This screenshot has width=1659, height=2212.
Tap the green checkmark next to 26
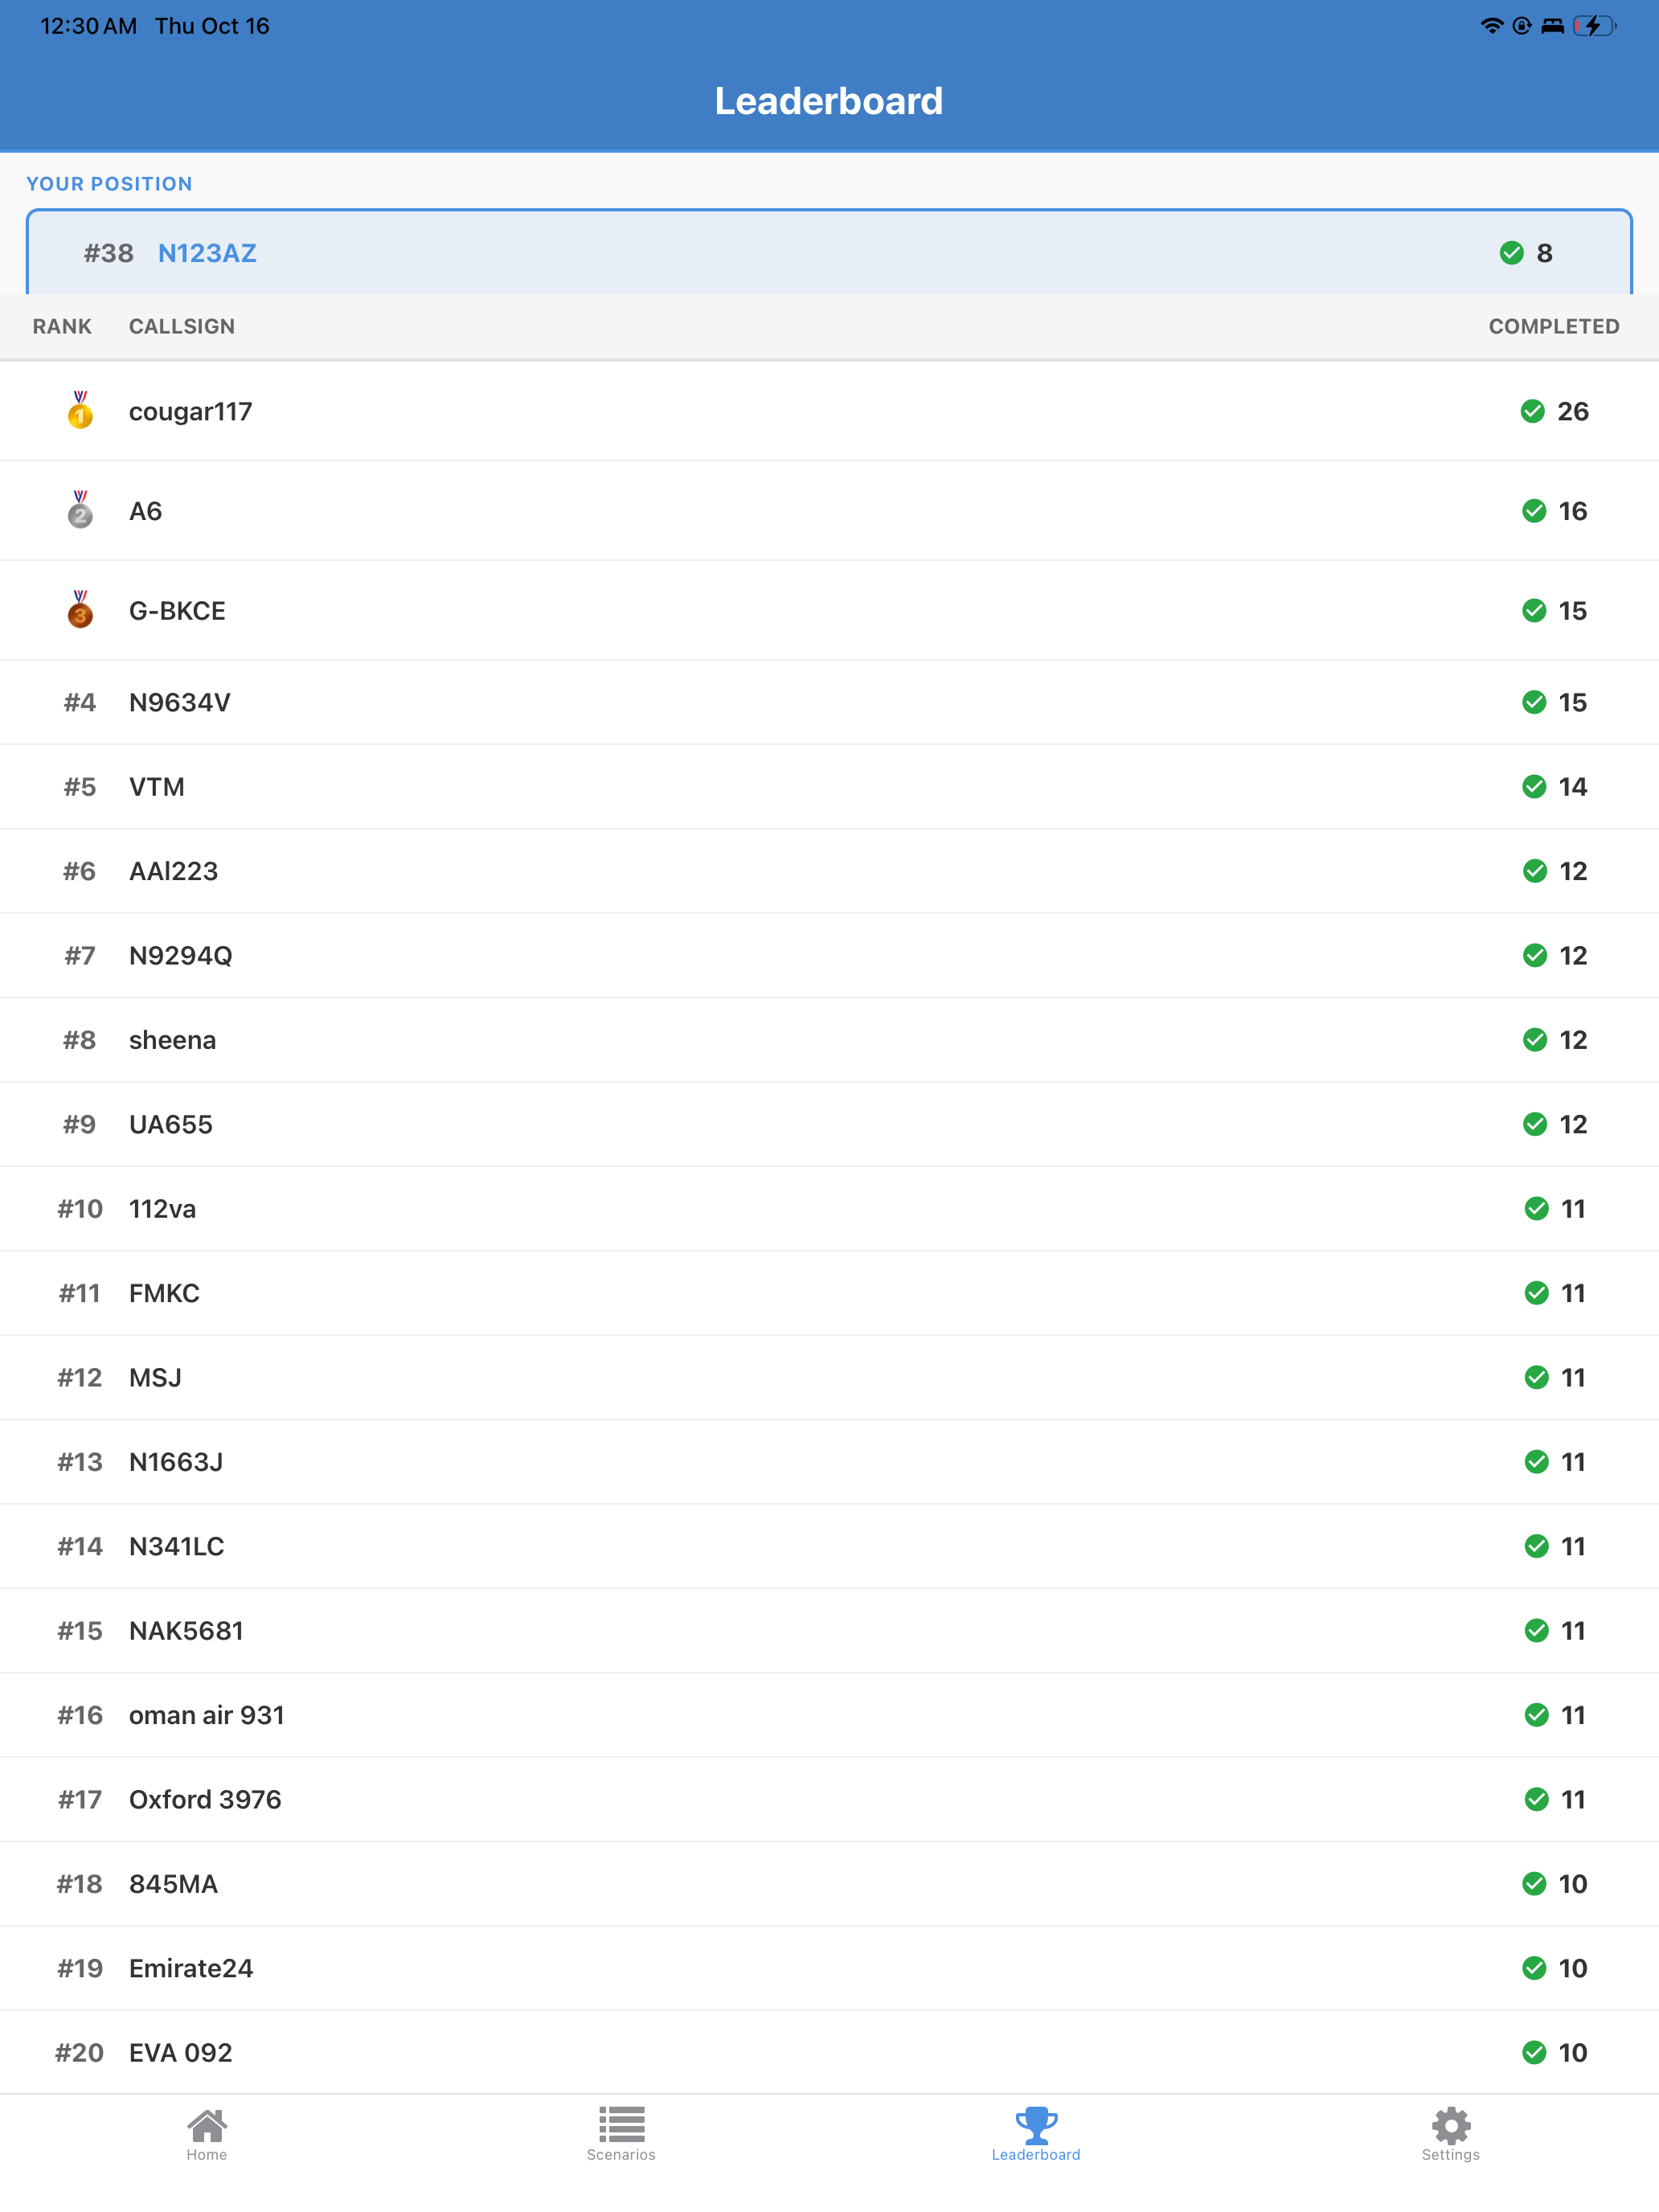pyautogui.click(x=1532, y=411)
